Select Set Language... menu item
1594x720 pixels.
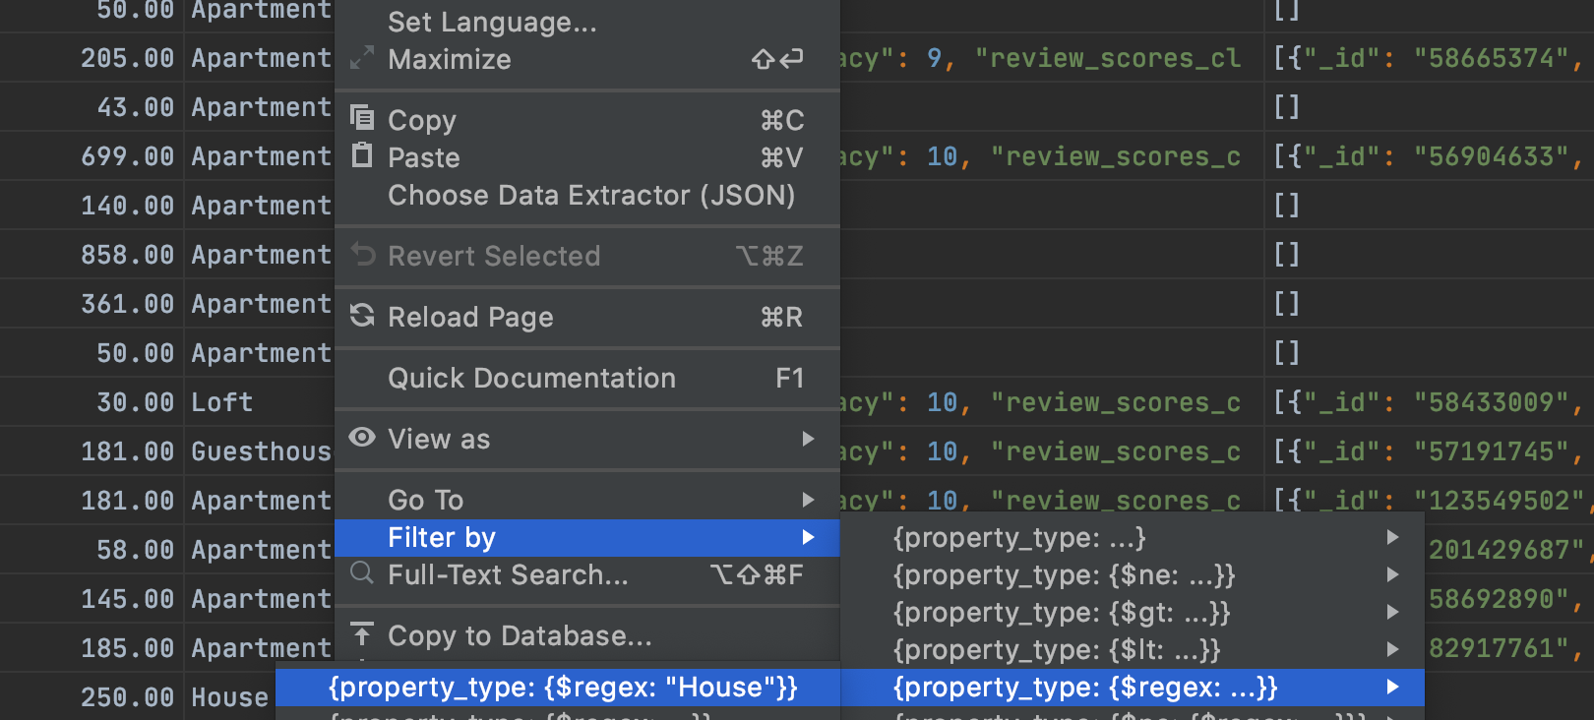tap(492, 22)
